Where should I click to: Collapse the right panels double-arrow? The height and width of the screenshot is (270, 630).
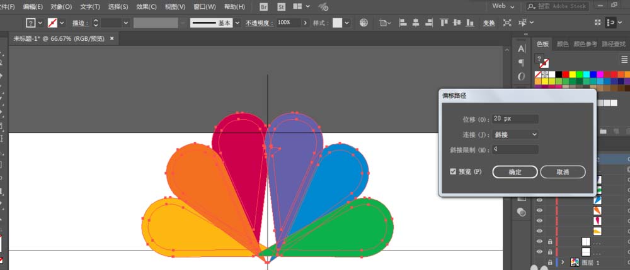(x=526, y=35)
